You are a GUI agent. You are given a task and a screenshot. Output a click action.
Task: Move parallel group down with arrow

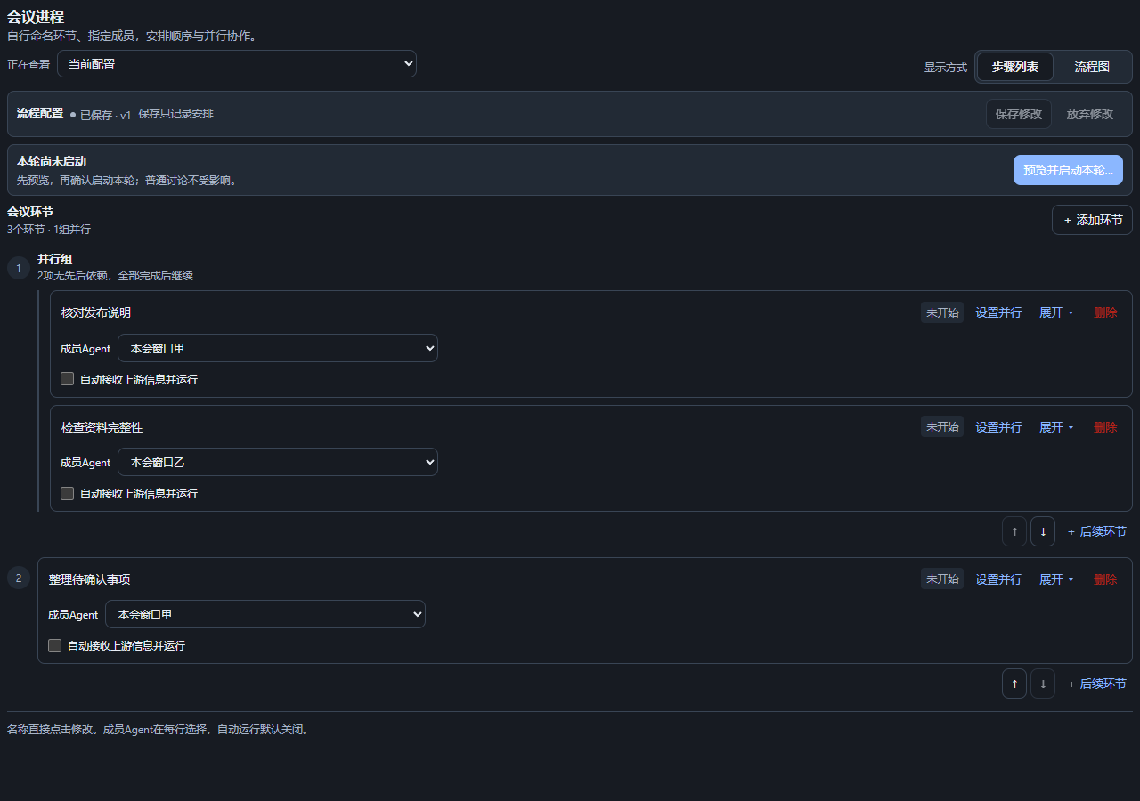pos(1043,531)
